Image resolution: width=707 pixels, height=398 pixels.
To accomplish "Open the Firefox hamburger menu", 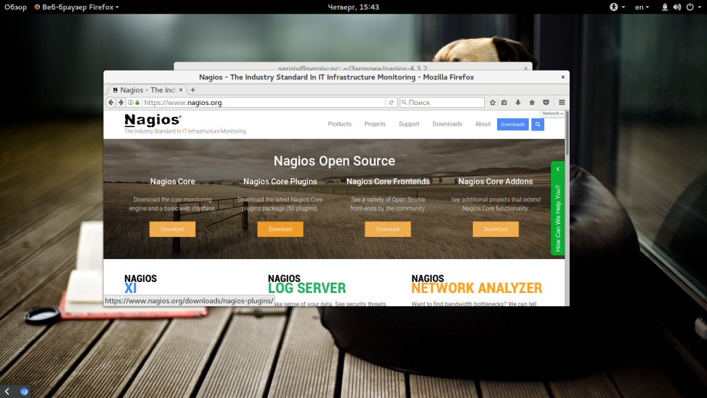I will click(x=562, y=102).
